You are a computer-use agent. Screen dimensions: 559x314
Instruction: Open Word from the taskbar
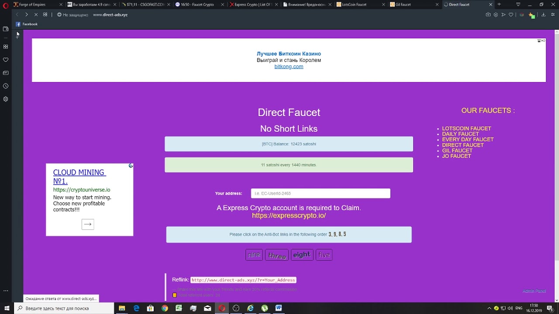[x=279, y=308]
